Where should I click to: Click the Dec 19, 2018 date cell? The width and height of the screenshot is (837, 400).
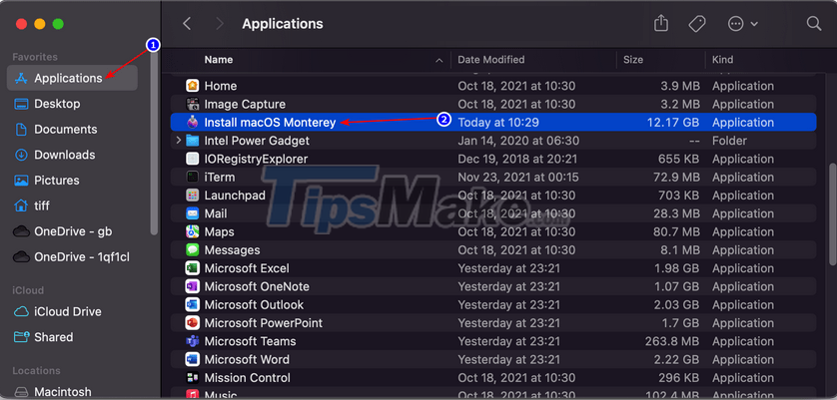[516, 159]
